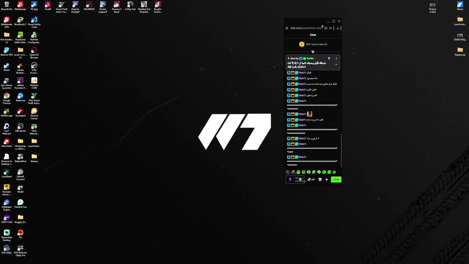Click the chat window vertical scrollbar
Image resolution: width=469 pixels, height=264 pixels.
341,150
